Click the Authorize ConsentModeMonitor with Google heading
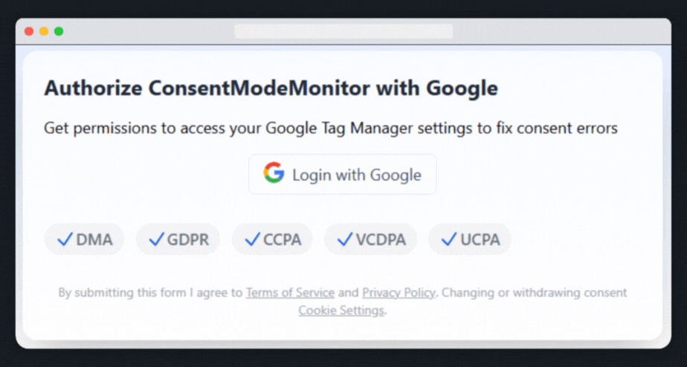This screenshot has height=367, width=687. click(271, 88)
